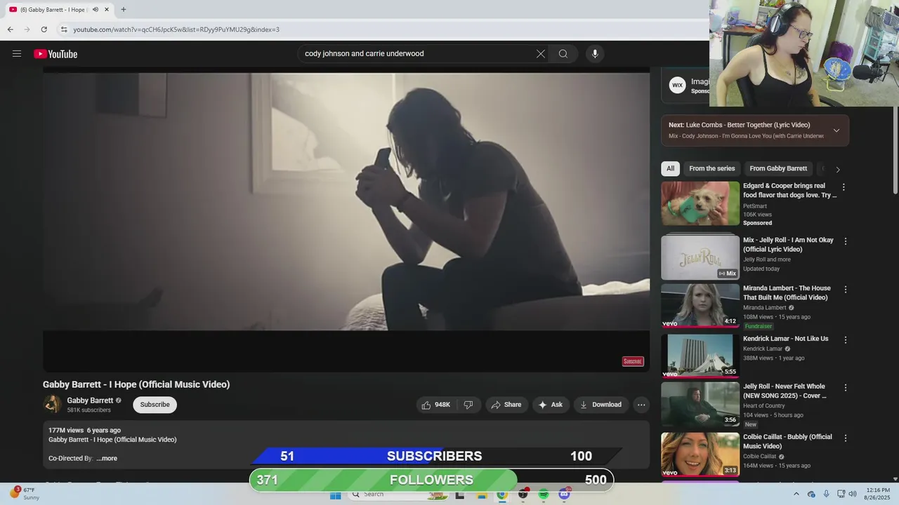899x505 pixels.
Task: Open the volume tray icon
Action: point(853,494)
